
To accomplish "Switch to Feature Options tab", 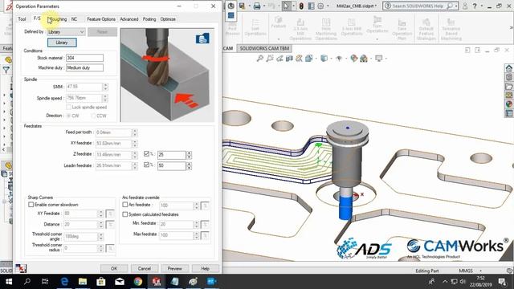I will pos(101,19).
